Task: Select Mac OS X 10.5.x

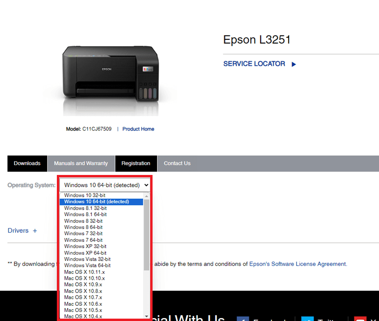Action: (x=101, y=310)
